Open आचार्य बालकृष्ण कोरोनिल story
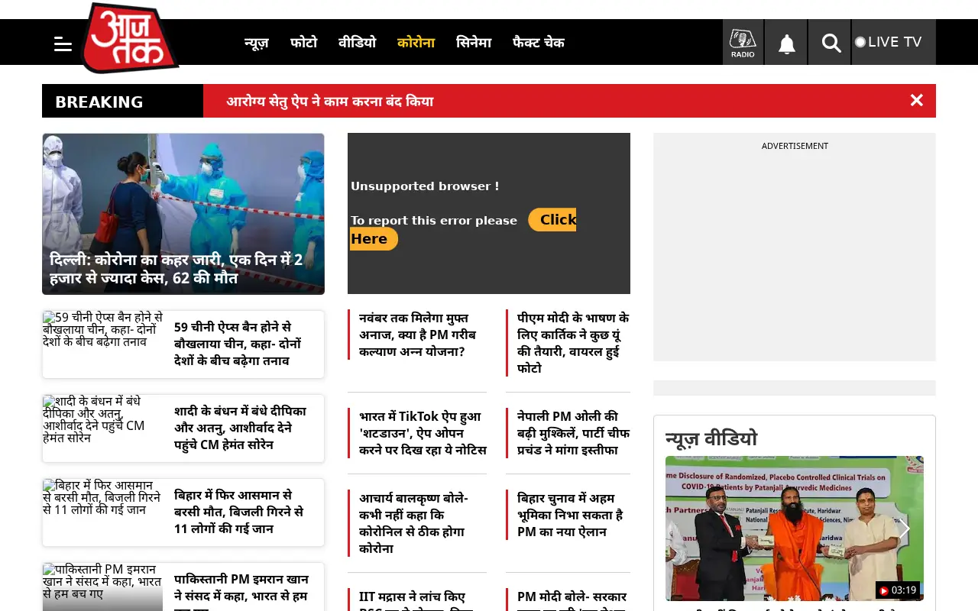 pyautogui.click(x=414, y=523)
